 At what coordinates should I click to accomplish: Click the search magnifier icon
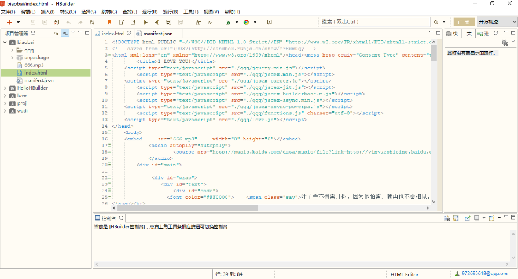pos(436,22)
